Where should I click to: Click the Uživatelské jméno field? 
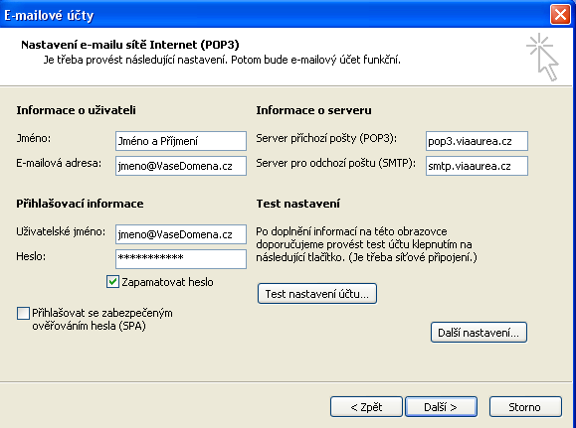pos(181,234)
